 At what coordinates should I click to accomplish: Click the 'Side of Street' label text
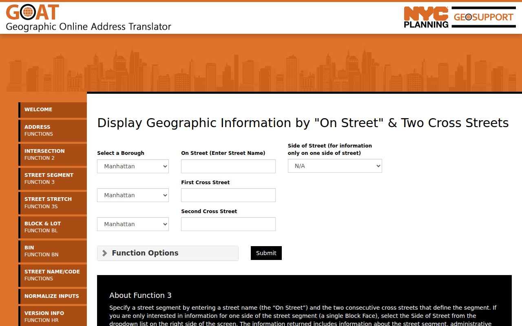tap(330, 150)
